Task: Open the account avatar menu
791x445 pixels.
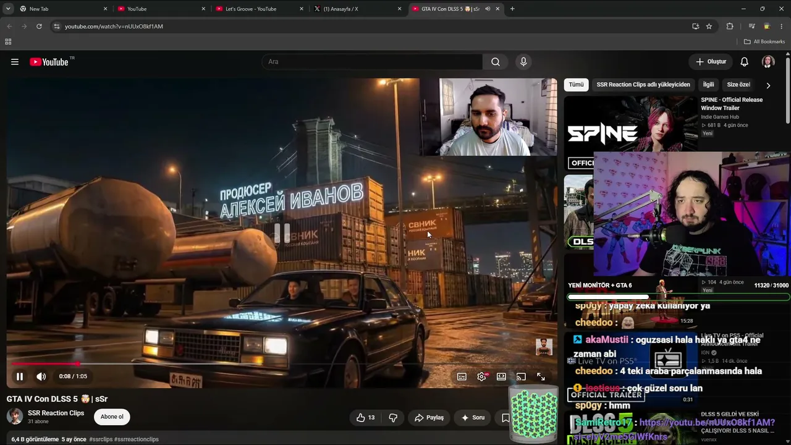Action: (768, 62)
